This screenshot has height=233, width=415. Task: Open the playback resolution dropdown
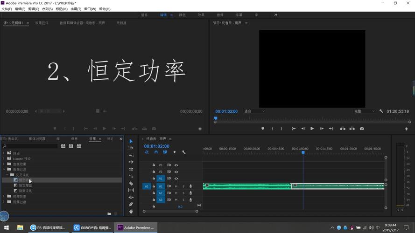tap(365, 111)
